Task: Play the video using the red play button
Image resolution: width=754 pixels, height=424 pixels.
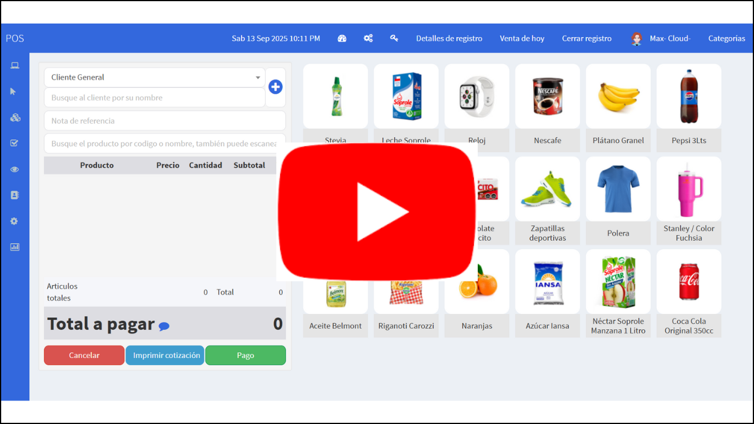Action: point(377,211)
